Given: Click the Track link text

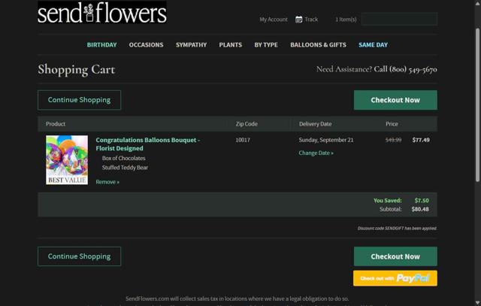Looking at the screenshot, I should coord(311,20).
